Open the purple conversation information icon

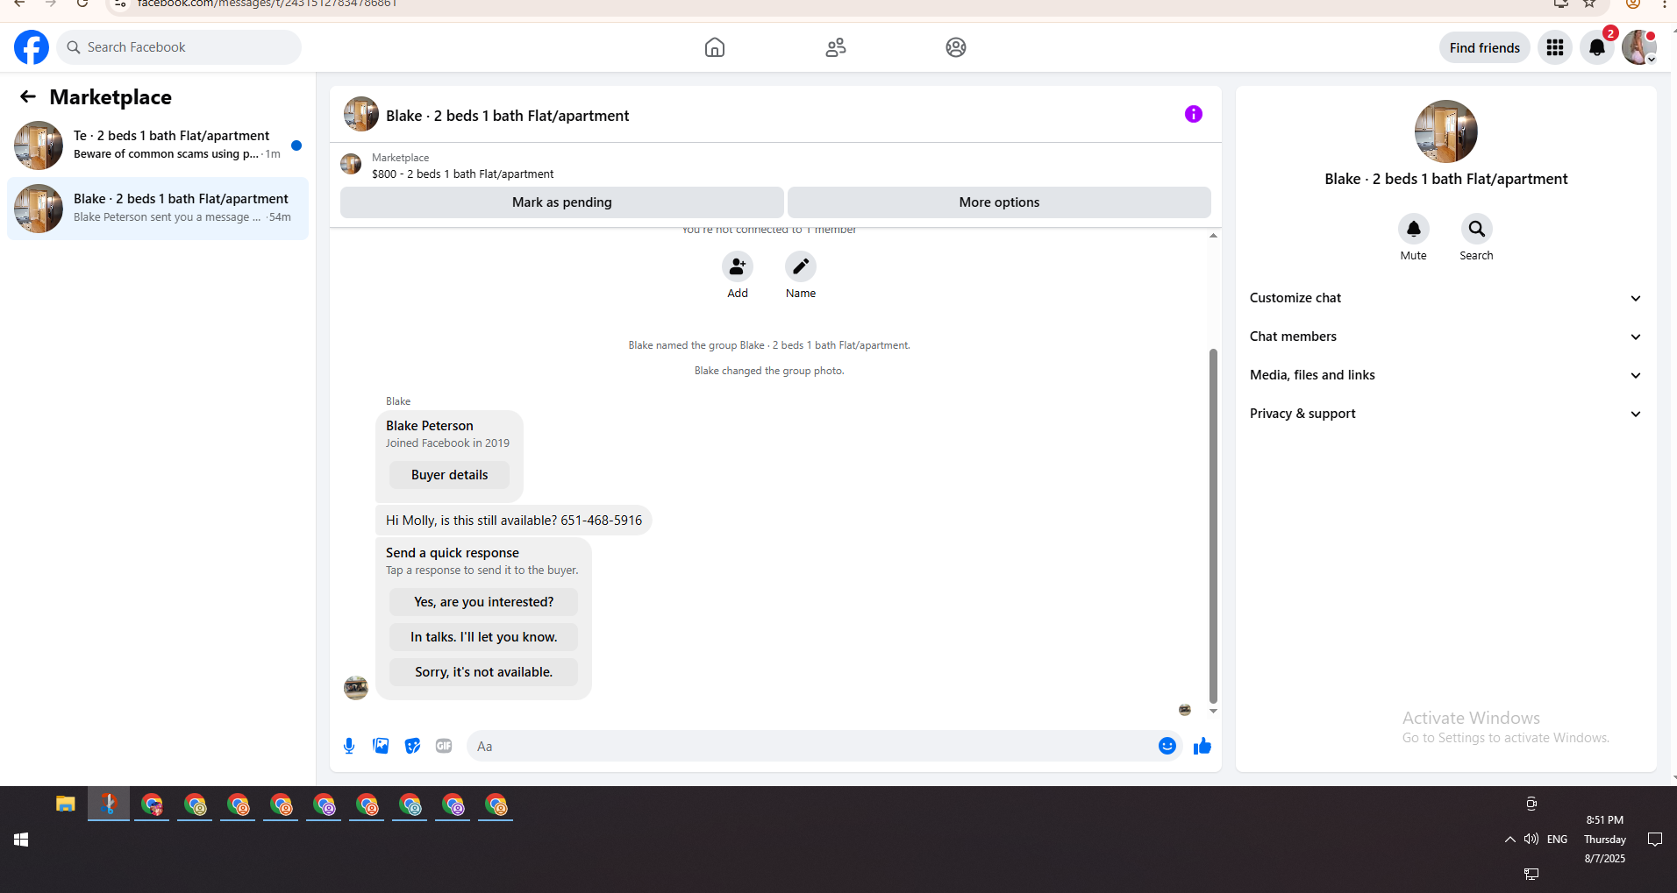pyautogui.click(x=1194, y=114)
